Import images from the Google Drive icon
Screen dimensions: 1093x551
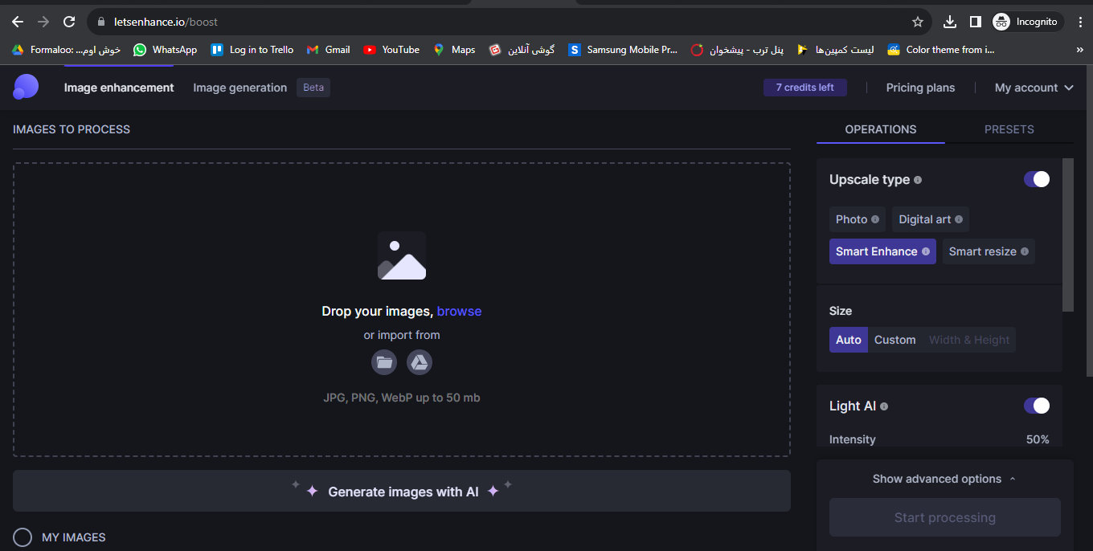(420, 362)
